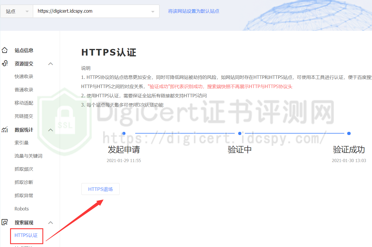Image resolution: width=372 pixels, height=247 pixels.
Task: Click the chart icon beside 数据统计
Action: coord(5,130)
